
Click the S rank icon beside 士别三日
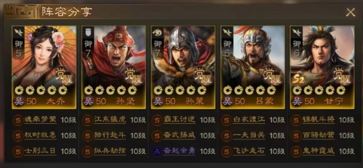pyautogui.click(x=18, y=151)
